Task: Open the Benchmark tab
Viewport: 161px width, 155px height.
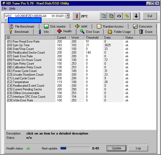Action: [x=19, y=32]
